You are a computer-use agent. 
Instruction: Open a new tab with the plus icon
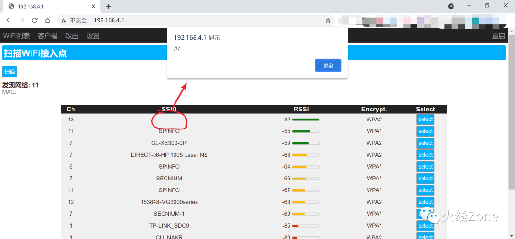click(109, 6)
